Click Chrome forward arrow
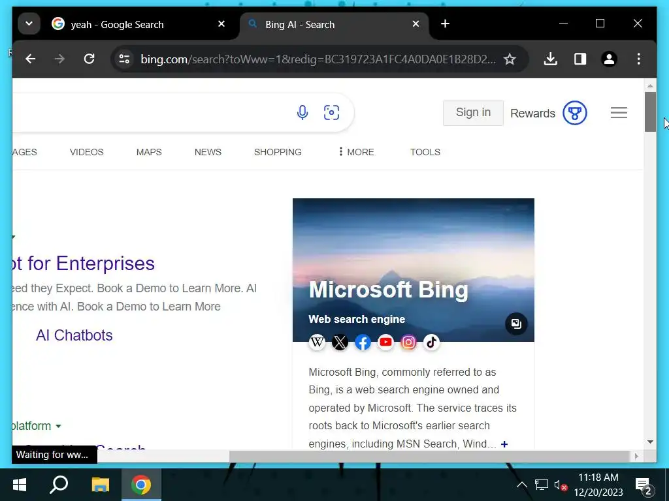The width and height of the screenshot is (669, 501). click(x=59, y=59)
